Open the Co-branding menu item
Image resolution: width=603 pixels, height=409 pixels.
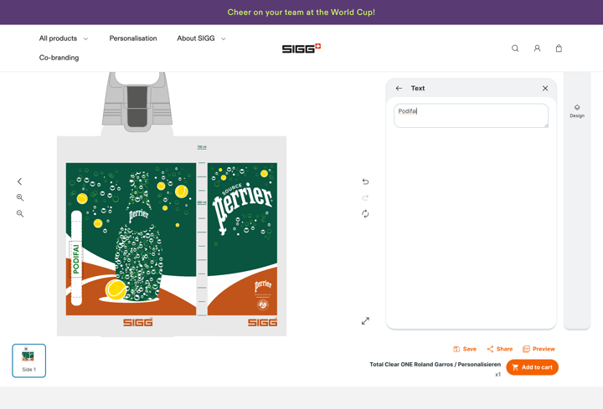click(59, 58)
